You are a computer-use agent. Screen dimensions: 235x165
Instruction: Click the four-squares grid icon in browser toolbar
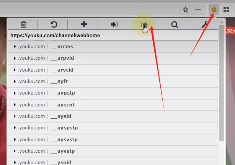pyautogui.click(x=226, y=10)
